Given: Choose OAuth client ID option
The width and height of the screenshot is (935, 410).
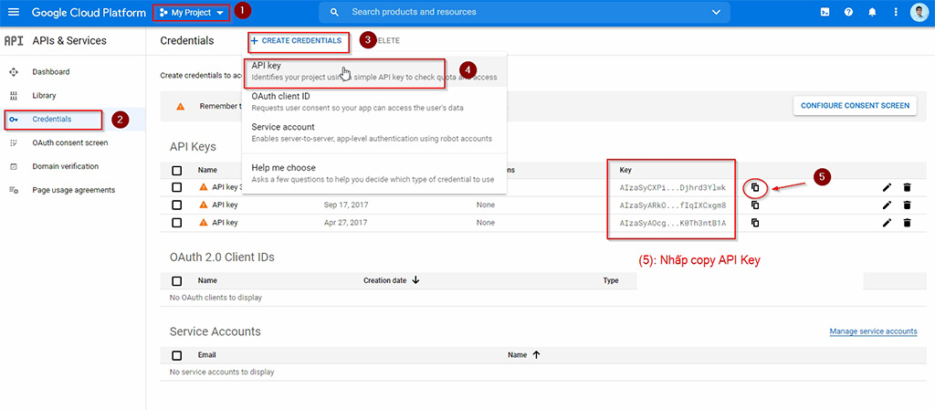Looking at the screenshot, I should coord(374,102).
